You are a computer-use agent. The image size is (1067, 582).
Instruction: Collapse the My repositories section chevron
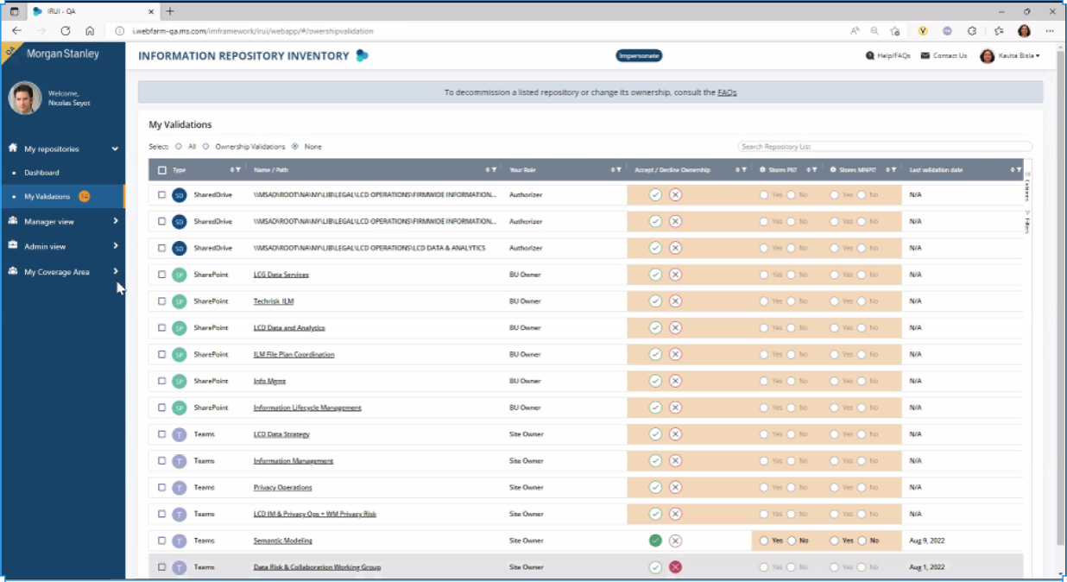coord(115,149)
